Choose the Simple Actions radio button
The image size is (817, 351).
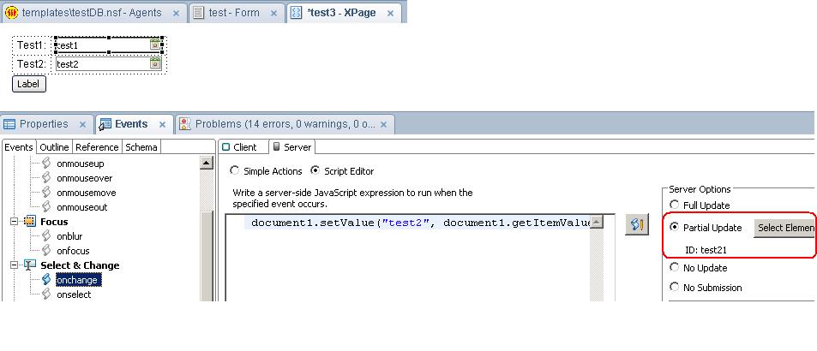235,171
